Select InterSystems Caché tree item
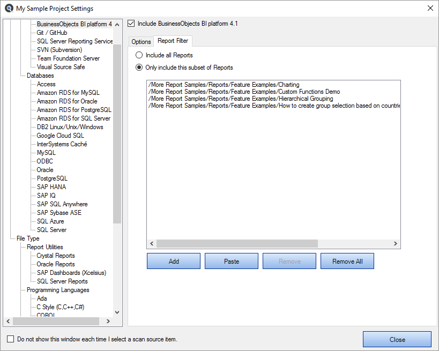This screenshot has height=351, width=439. (62, 144)
